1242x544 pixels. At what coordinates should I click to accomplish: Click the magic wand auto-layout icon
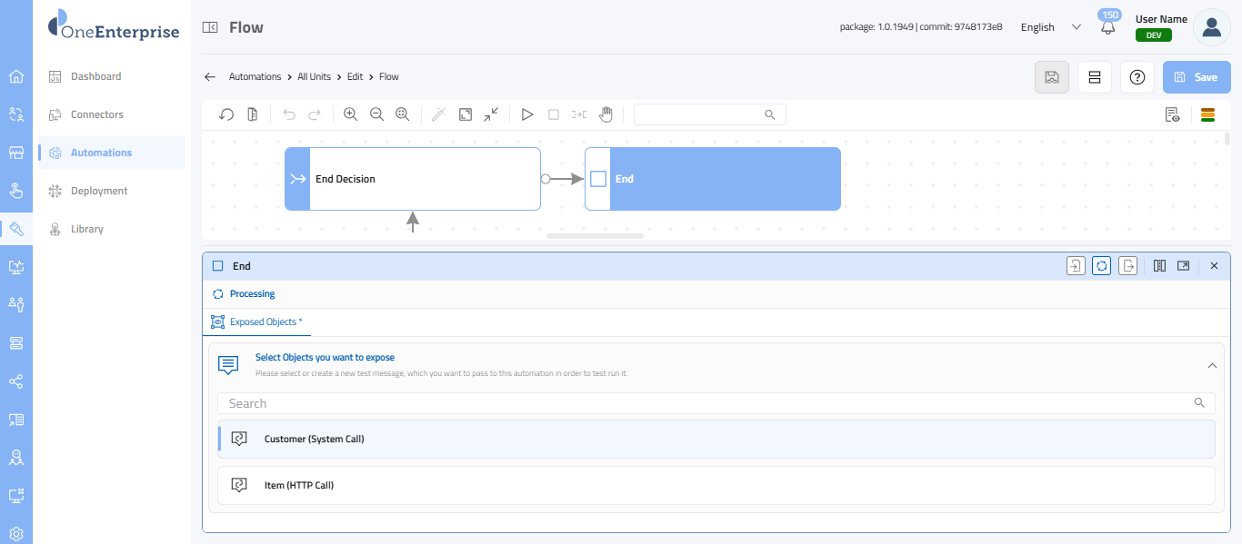(x=438, y=114)
